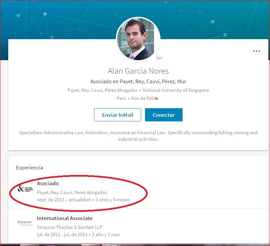Click the name 'Alan Garcia Nores'

[138, 71]
